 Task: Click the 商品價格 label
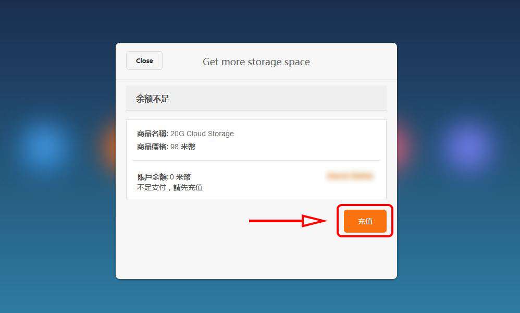click(153, 147)
